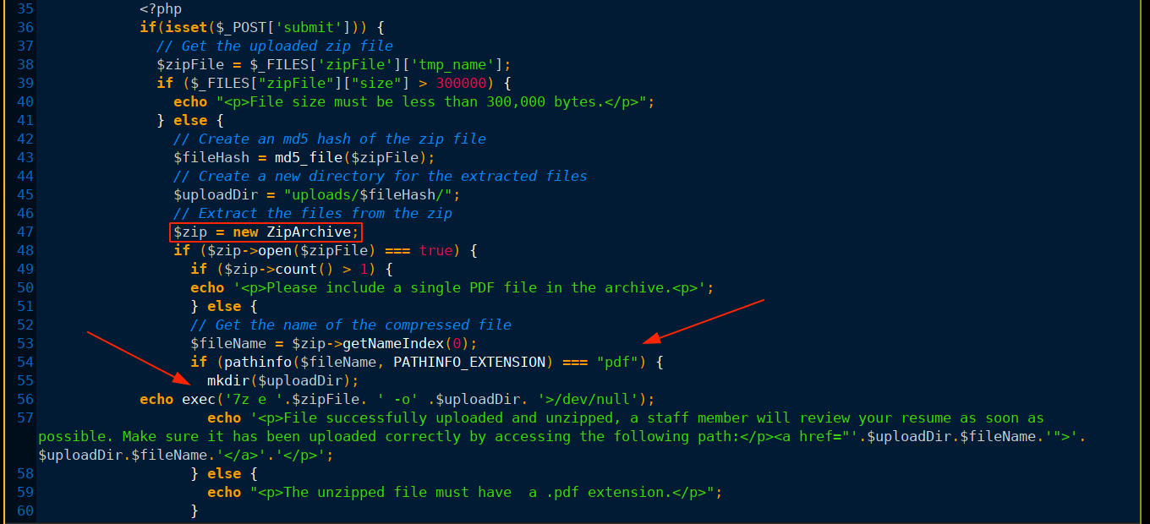
Task: Place cursor on the opening <?php tag
Action: click(161, 8)
